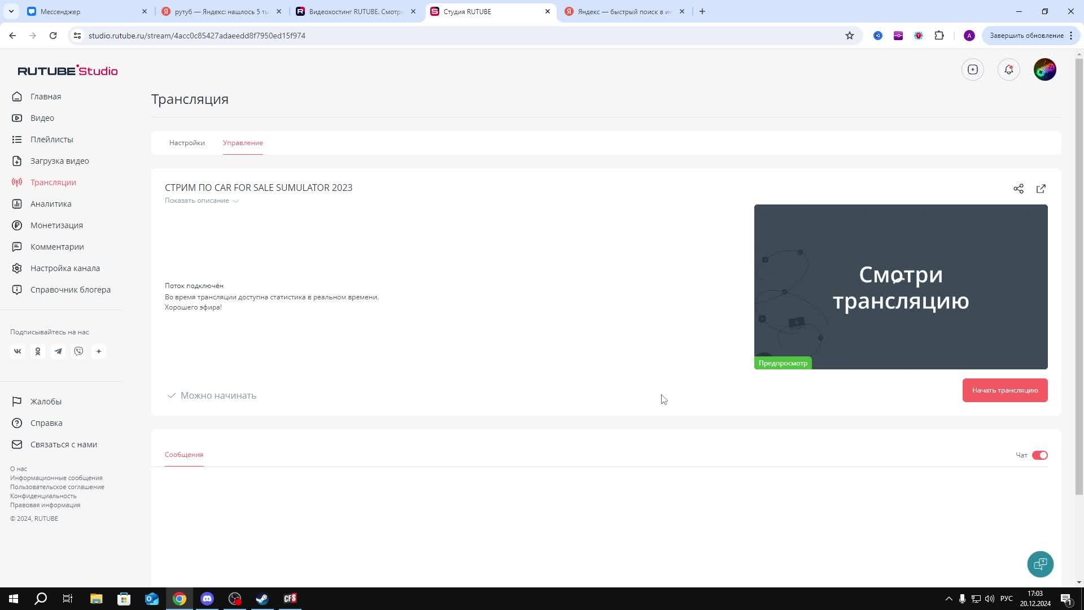
Task: Click the RUTUBE Studio logo
Action: click(68, 71)
